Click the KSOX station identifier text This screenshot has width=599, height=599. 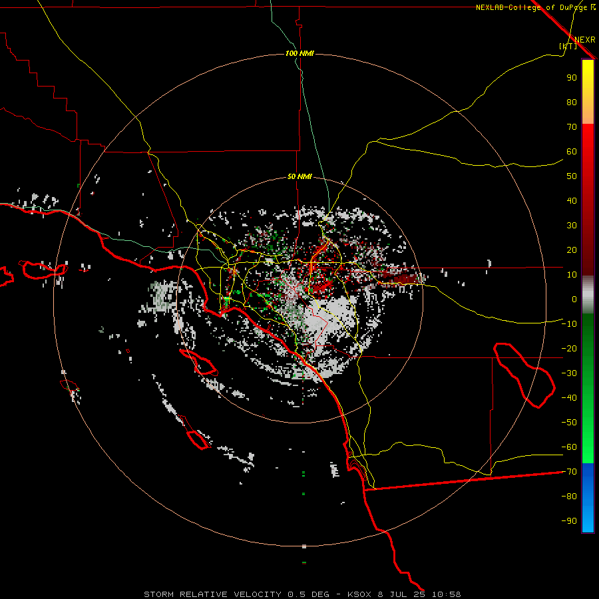point(359,594)
